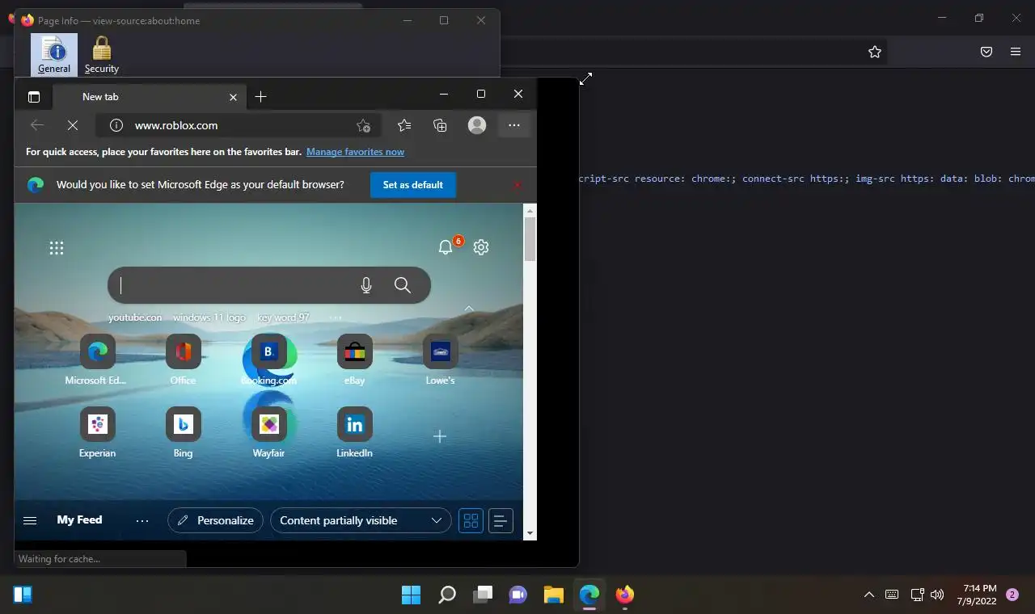The width and height of the screenshot is (1035, 614).
Task: Click the Edge page vertical scrollbar thumb
Action: point(530,238)
